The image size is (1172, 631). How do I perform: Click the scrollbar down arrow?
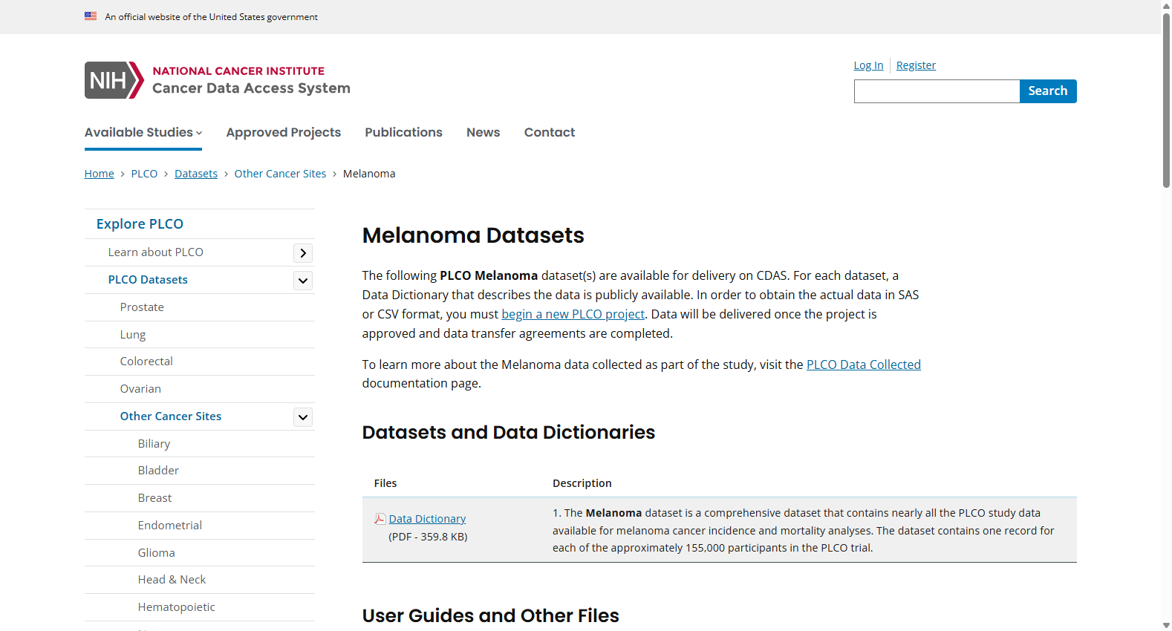pos(1166,625)
